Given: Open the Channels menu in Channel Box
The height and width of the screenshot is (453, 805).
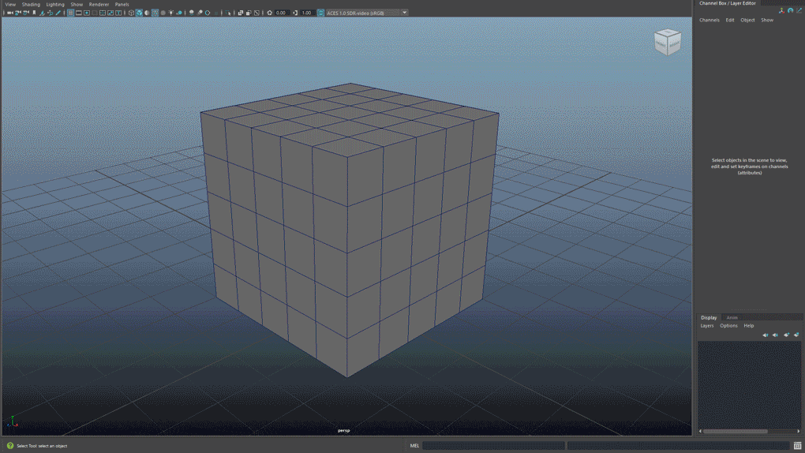Looking at the screenshot, I should pyautogui.click(x=709, y=20).
